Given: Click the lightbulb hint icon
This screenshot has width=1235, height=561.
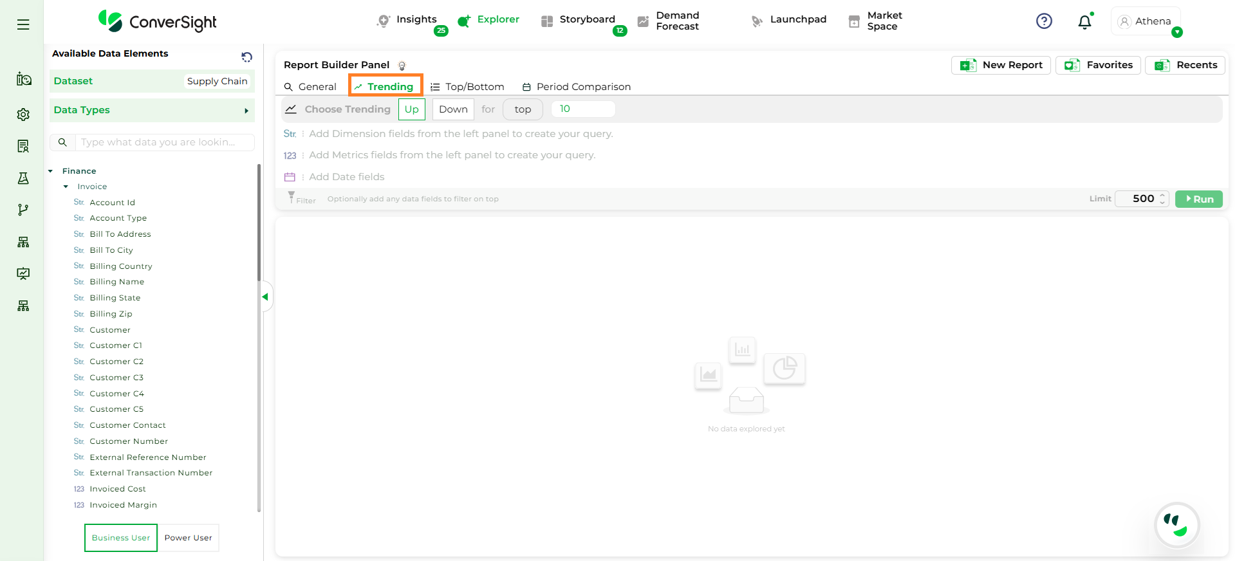Looking at the screenshot, I should point(402,66).
